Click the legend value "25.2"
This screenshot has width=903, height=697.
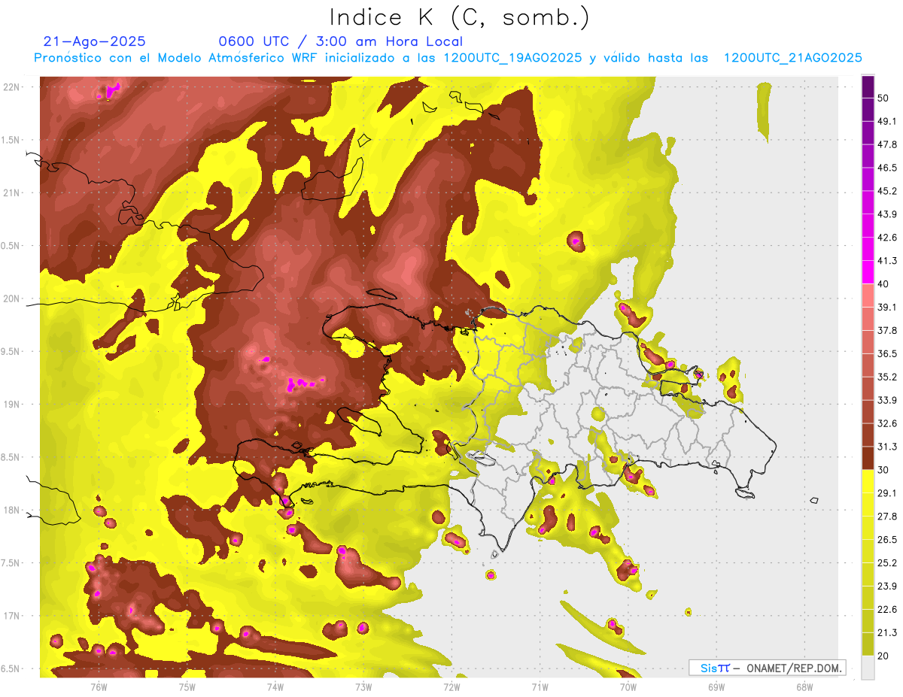(887, 562)
